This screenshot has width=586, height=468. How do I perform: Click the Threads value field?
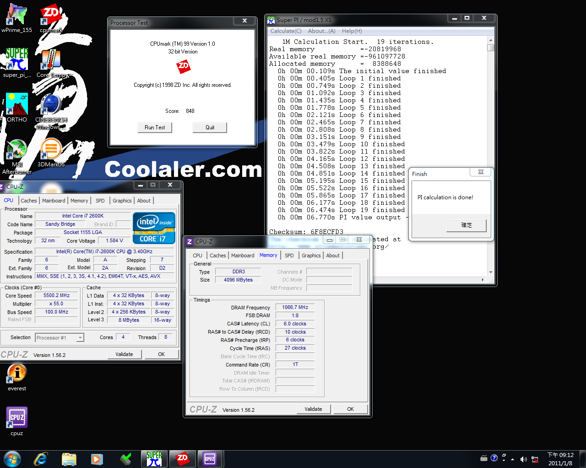pos(165,337)
